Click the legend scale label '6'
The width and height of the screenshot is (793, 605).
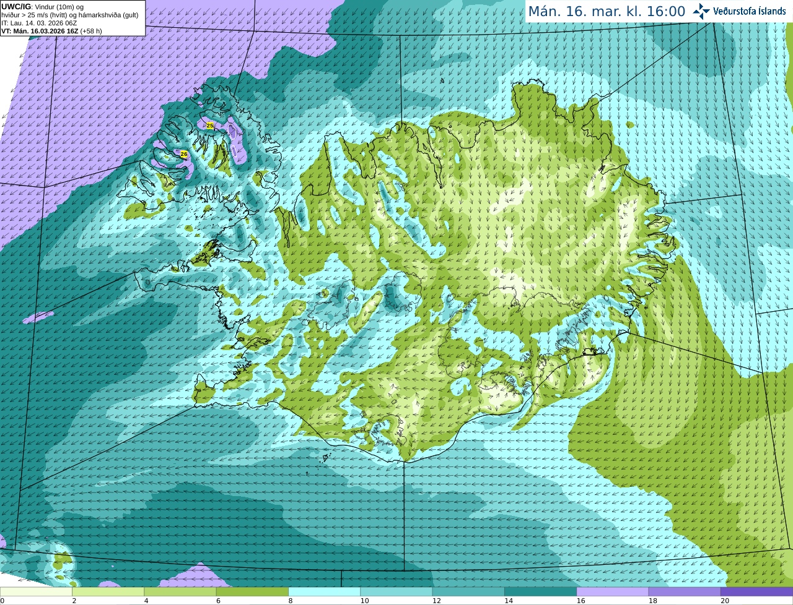click(x=218, y=601)
